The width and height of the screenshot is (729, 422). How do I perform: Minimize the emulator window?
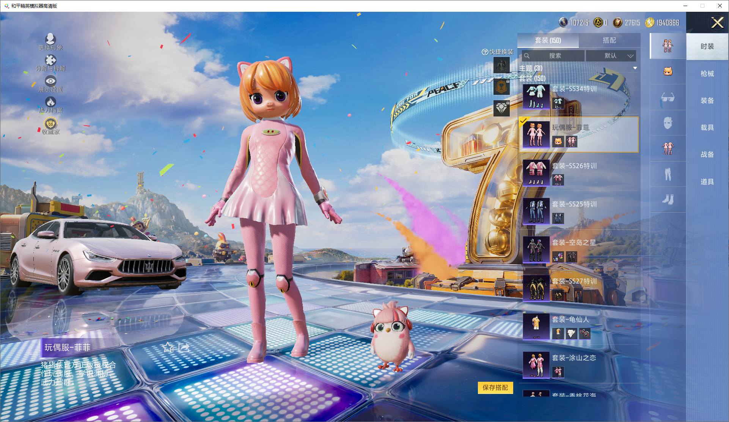point(685,6)
